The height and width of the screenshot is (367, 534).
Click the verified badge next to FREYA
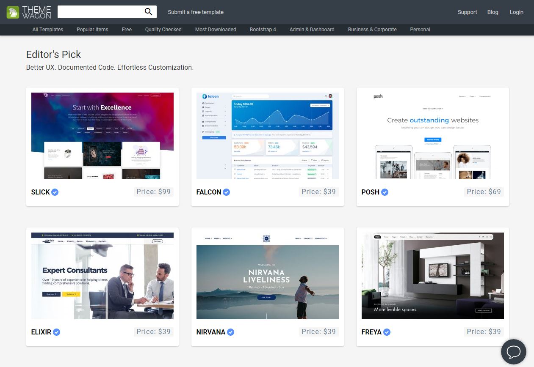click(387, 332)
